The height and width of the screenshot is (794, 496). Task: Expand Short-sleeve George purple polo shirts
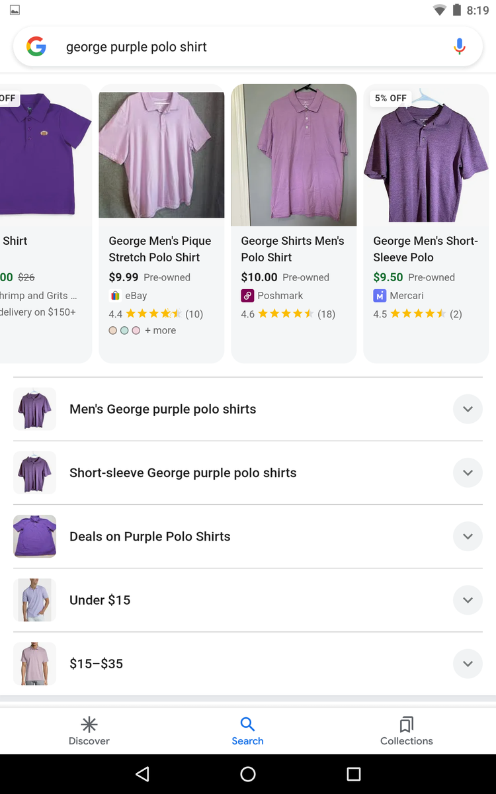click(x=468, y=472)
